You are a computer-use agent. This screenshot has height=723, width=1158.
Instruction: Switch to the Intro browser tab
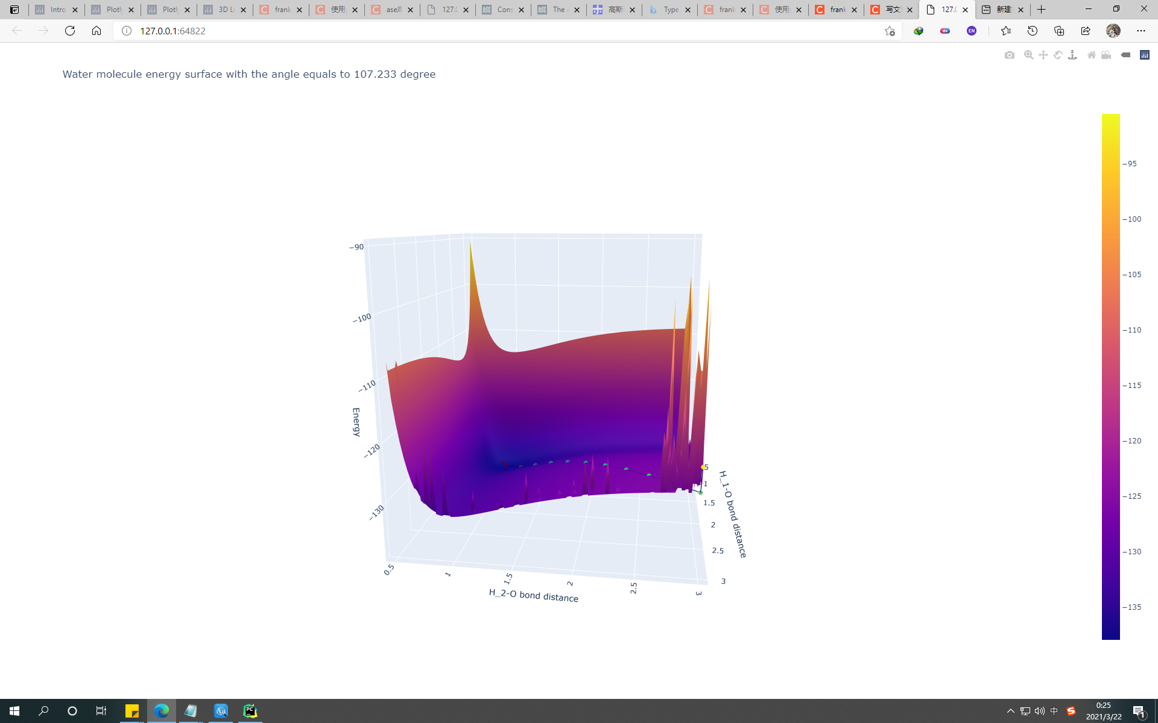tap(56, 10)
